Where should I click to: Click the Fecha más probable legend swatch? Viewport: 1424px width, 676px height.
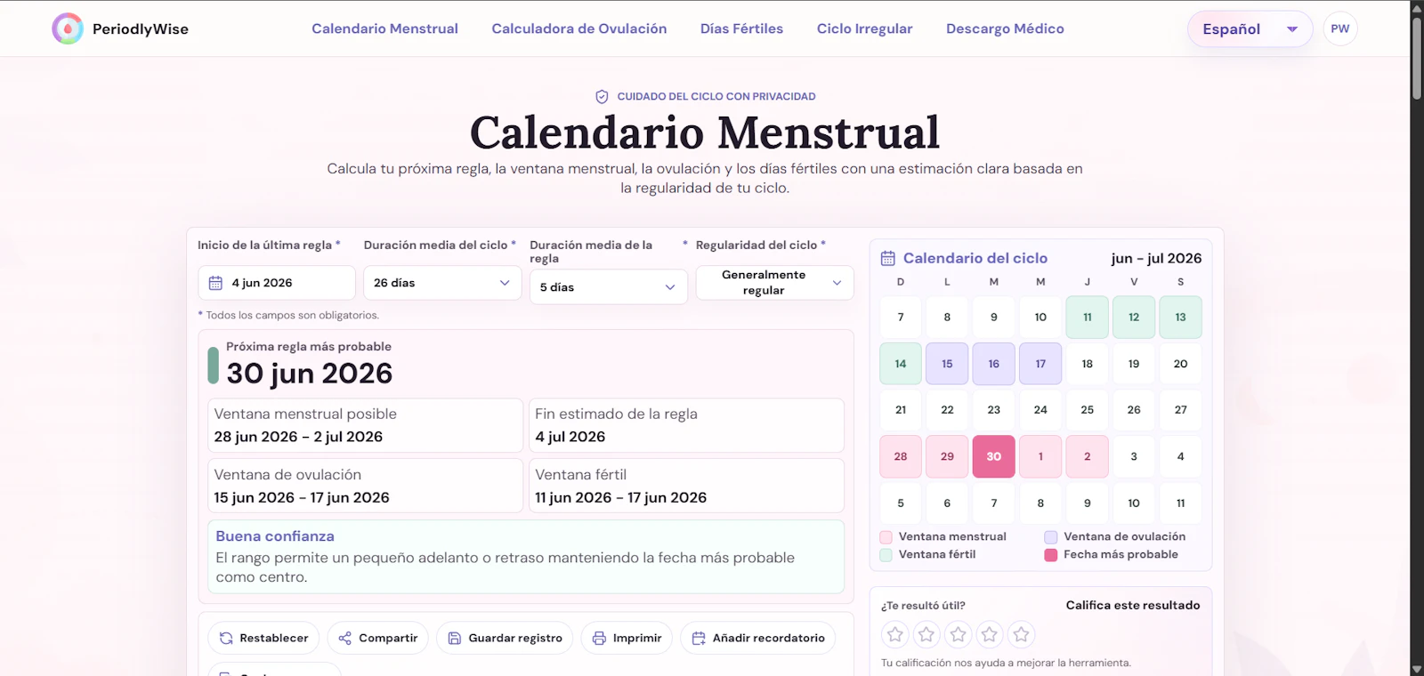[1051, 555]
